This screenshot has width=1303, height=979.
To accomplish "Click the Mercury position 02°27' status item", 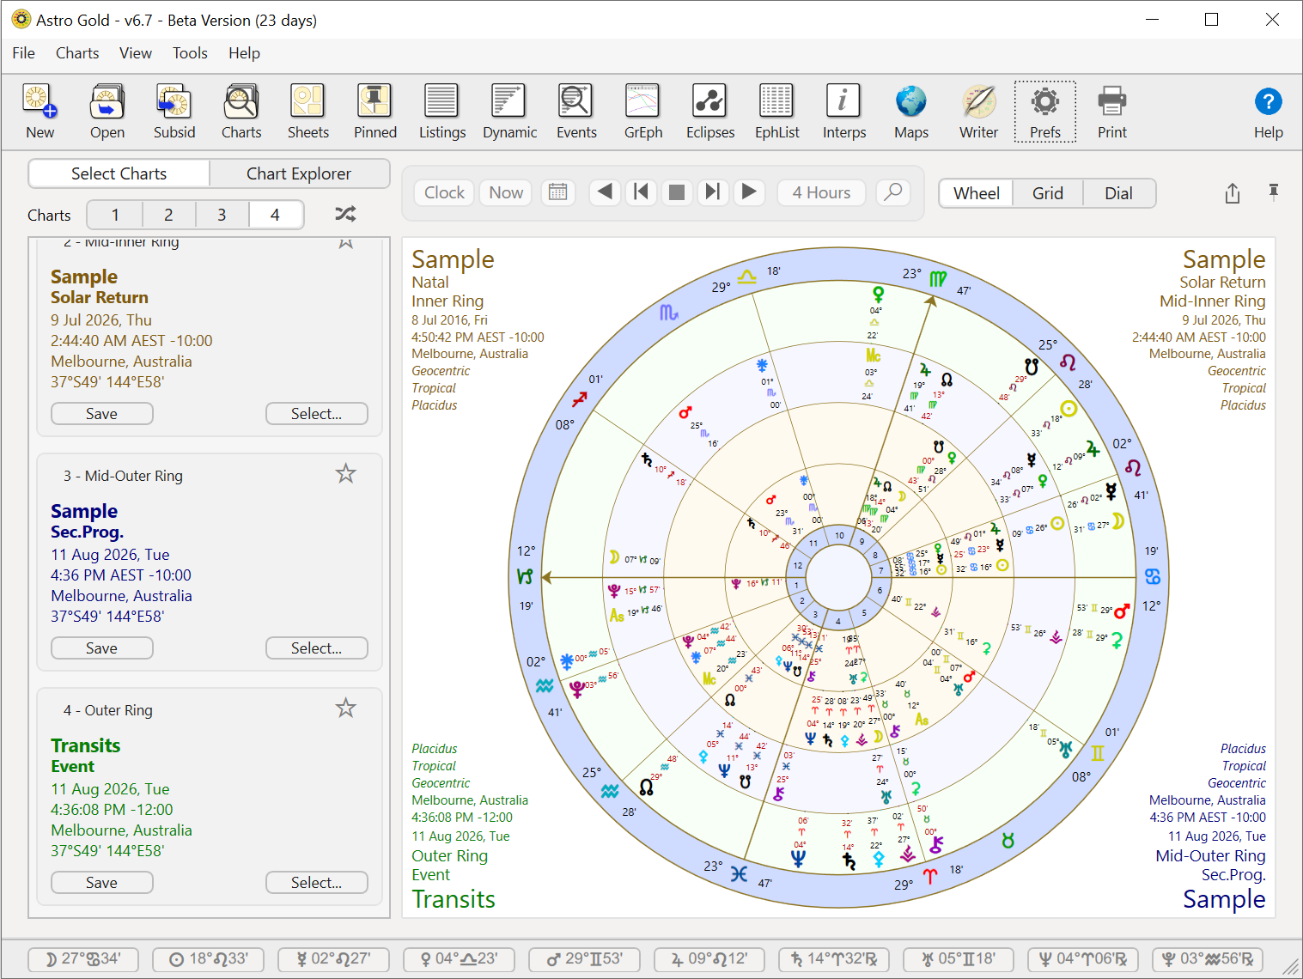I will [x=334, y=959].
